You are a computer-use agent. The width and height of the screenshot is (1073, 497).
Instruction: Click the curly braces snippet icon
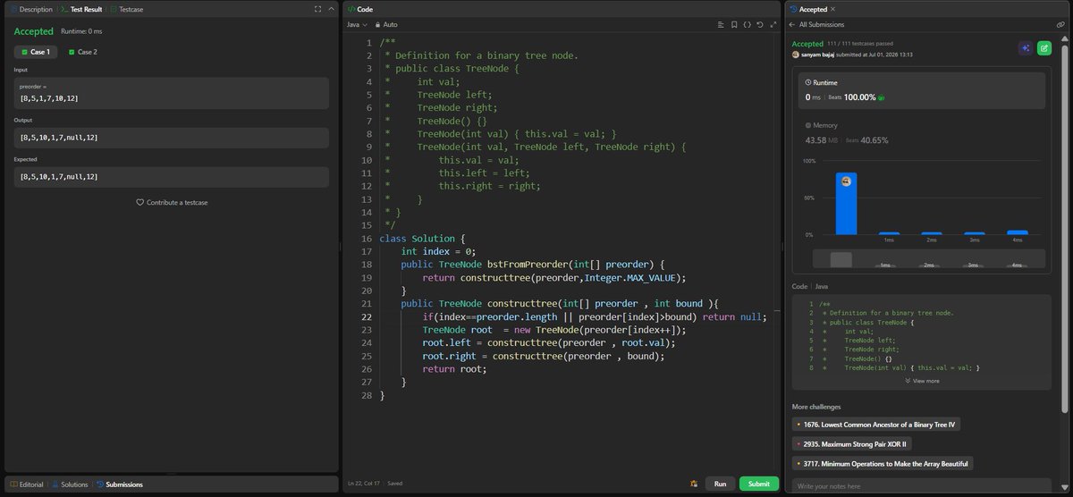747,25
